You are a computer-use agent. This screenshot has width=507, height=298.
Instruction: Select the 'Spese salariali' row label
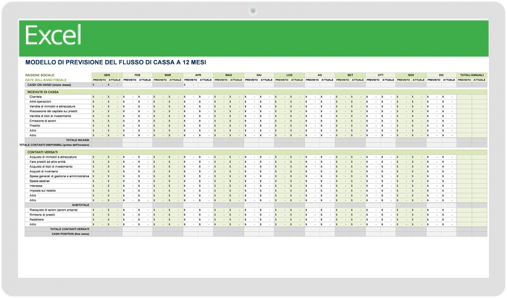point(39,181)
